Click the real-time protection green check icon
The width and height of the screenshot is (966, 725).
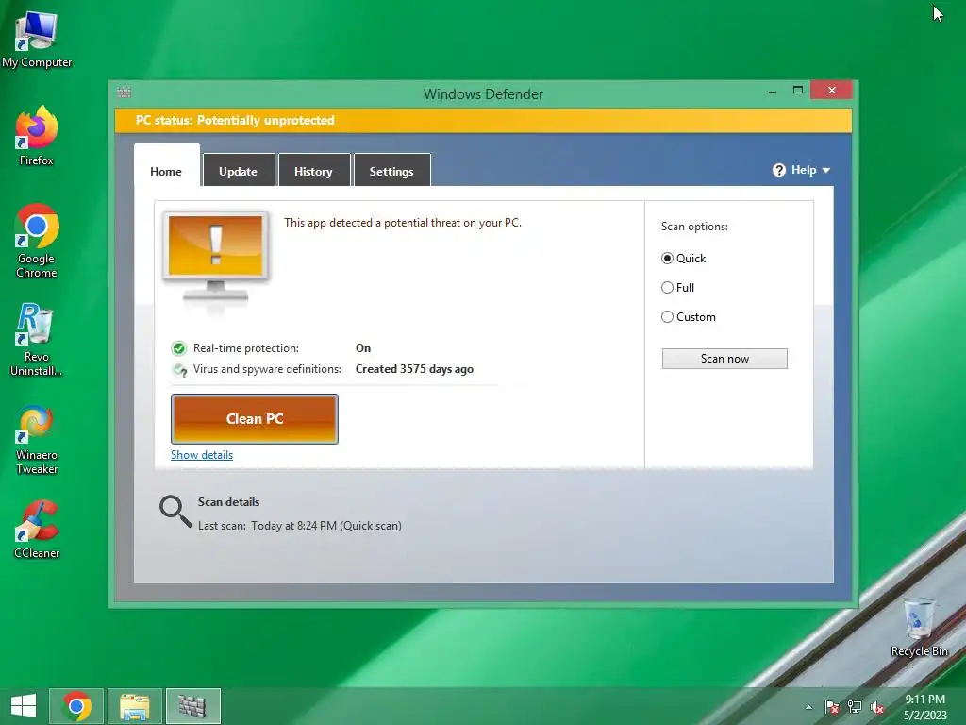tap(178, 348)
